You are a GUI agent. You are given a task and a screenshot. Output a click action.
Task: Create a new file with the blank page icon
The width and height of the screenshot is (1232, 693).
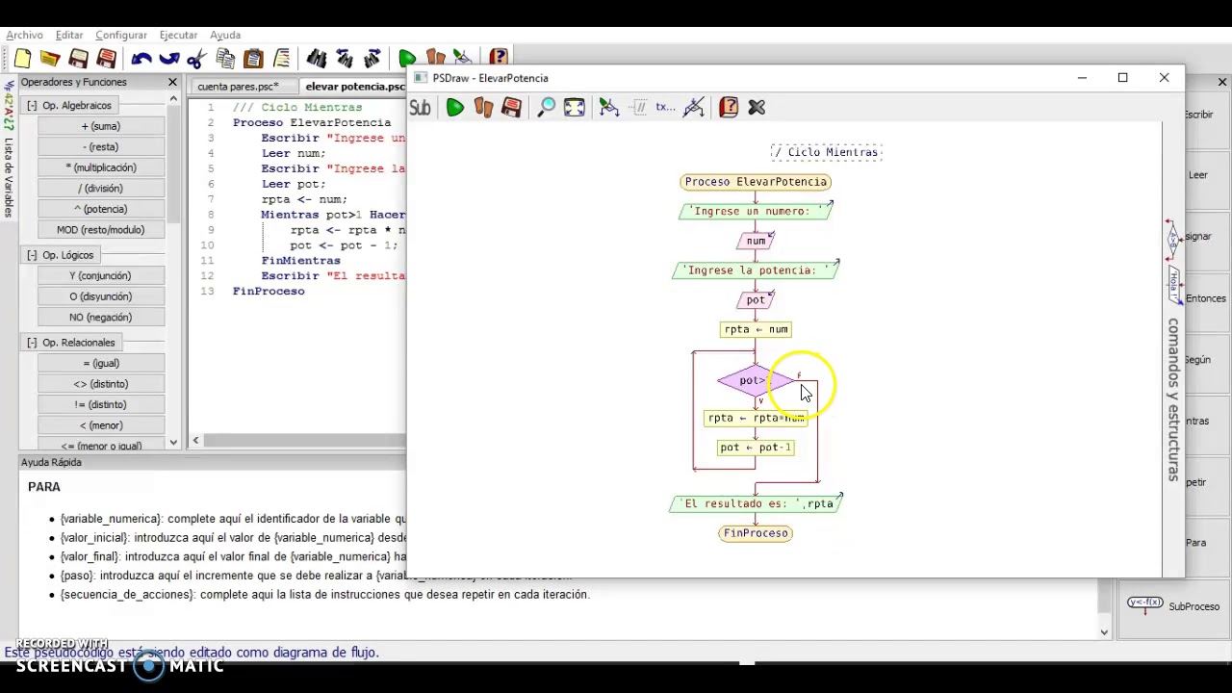[22, 59]
